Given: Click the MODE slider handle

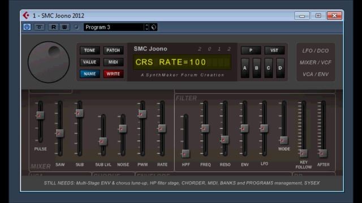Looking at the screenshot, I should (x=284, y=140).
